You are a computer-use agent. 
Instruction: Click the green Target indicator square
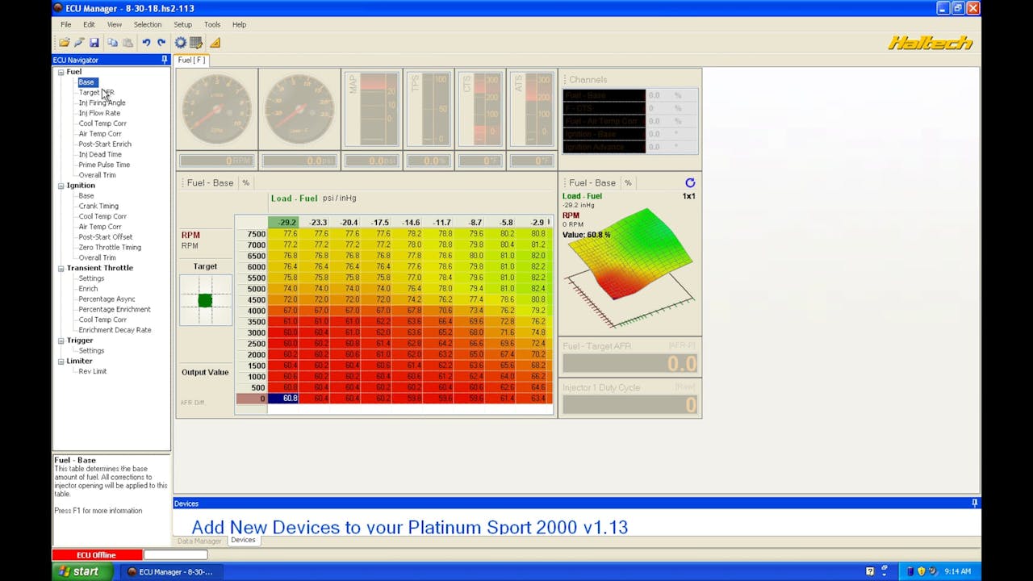coord(205,300)
